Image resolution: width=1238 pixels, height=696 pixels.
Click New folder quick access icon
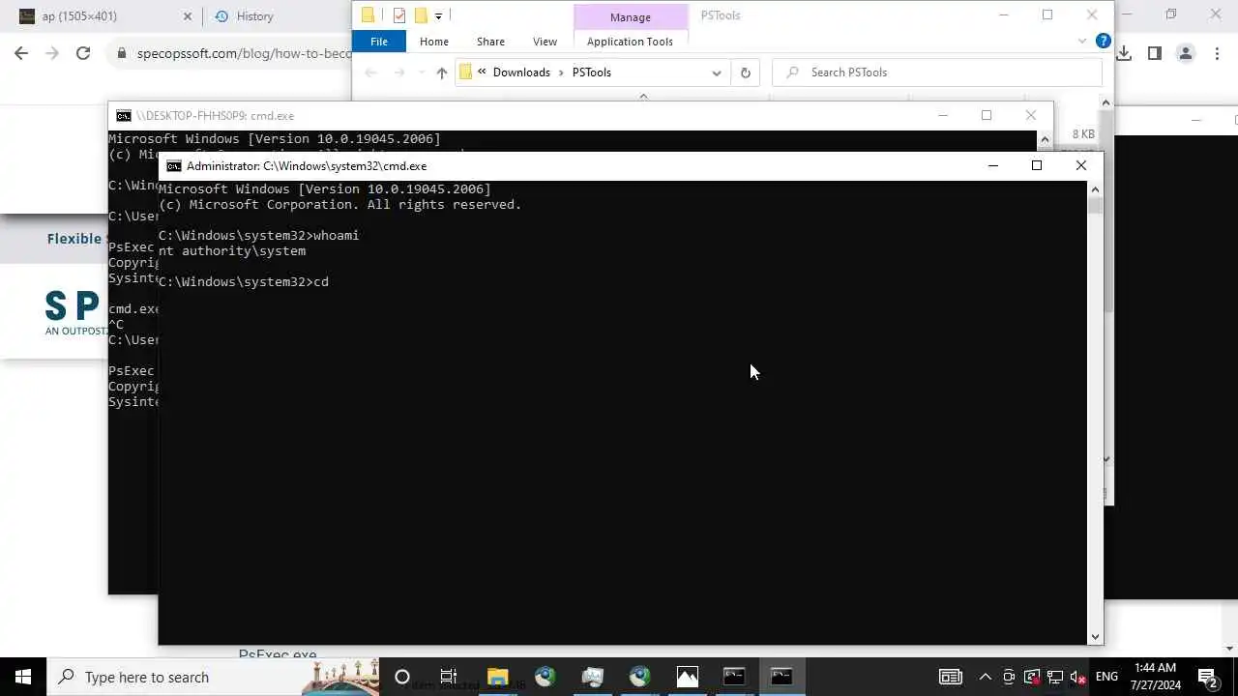pyautogui.click(x=421, y=15)
